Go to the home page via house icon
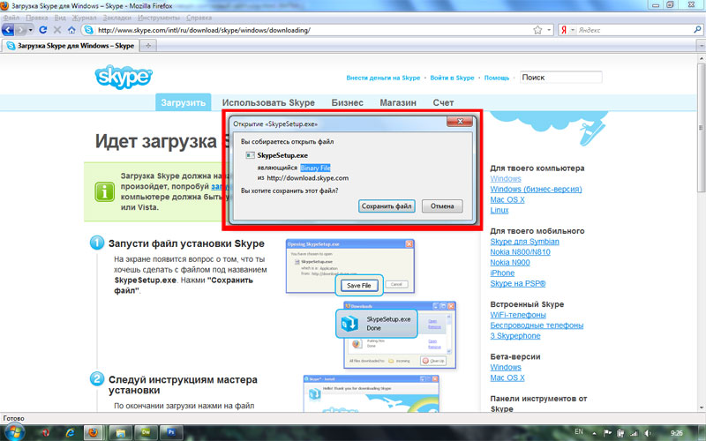The image size is (706, 441). 71,30
